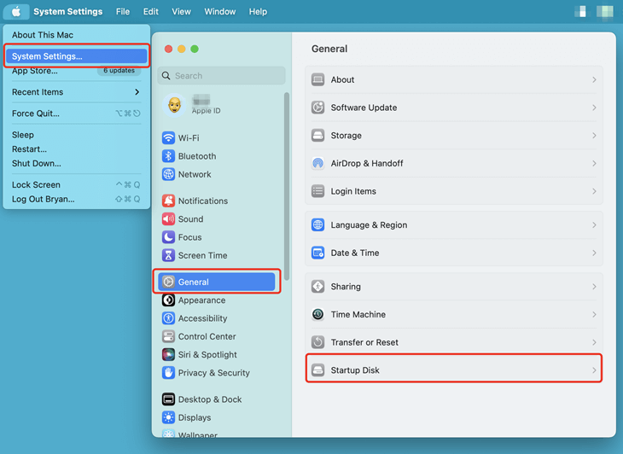Click the Sound speaker icon
Screen dimensions: 623x454
point(168,219)
